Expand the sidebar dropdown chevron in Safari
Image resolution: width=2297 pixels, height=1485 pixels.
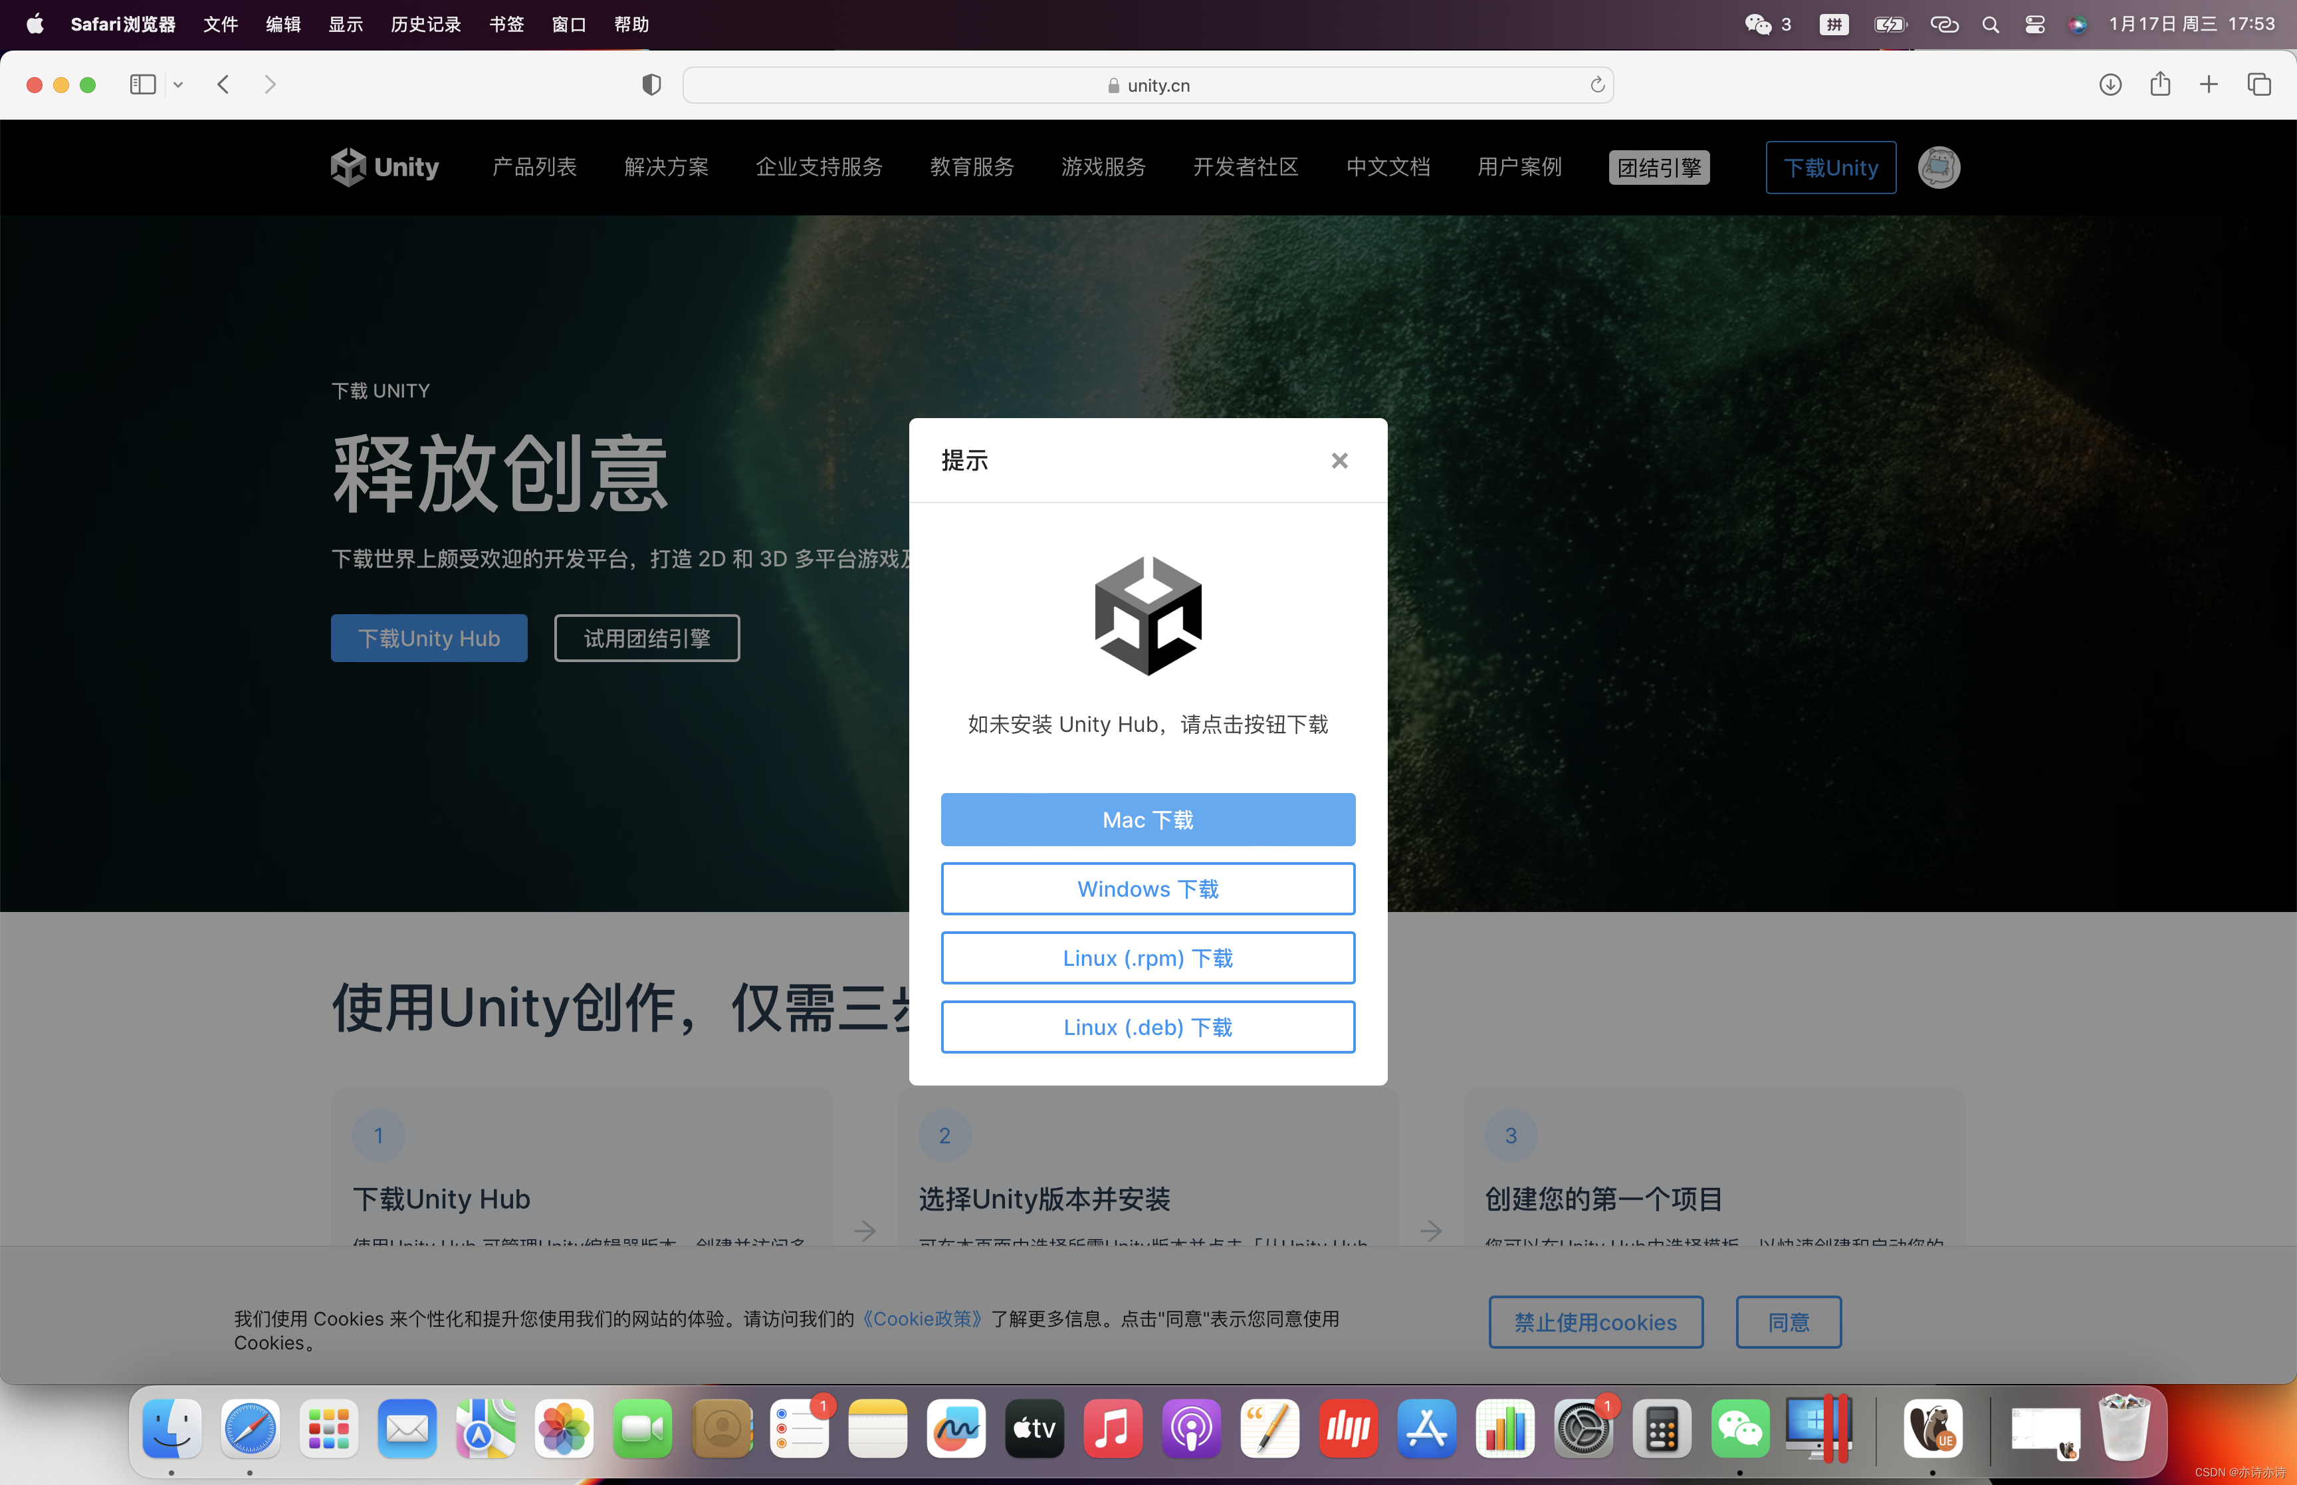pyautogui.click(x=178, y=85)
